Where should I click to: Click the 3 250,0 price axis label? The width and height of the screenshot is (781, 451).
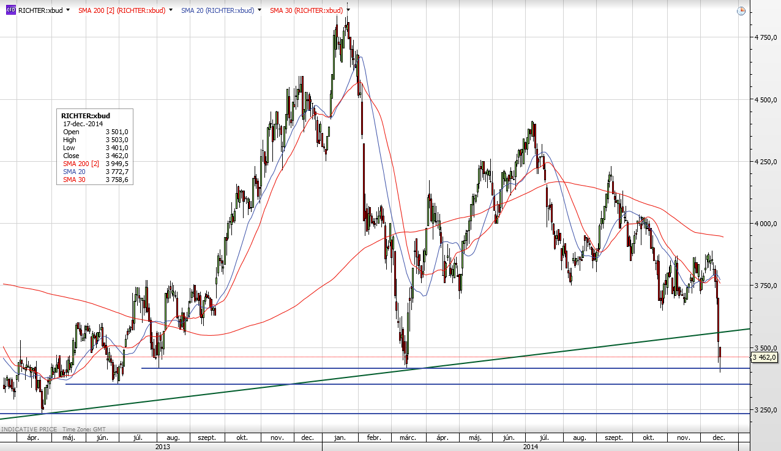pyautogui.click(x=766, y=409)
